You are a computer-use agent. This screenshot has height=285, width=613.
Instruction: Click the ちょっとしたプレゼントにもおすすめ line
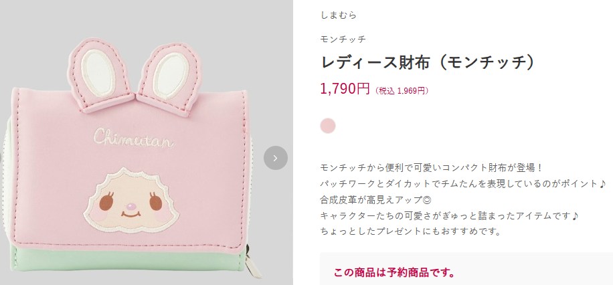point(410,231)
